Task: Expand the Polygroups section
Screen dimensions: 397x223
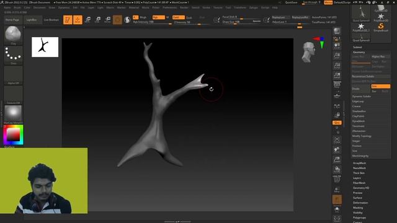Action: pos(359,217)
